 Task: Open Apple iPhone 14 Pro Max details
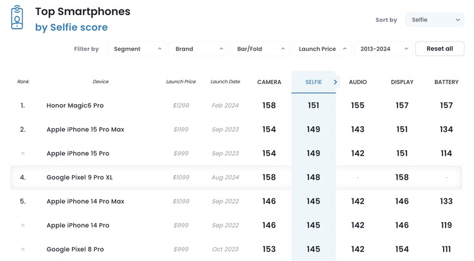coord(85,202)
